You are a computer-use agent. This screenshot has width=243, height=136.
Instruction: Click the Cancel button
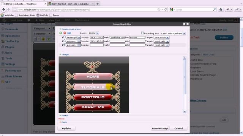tap(178, 128)
